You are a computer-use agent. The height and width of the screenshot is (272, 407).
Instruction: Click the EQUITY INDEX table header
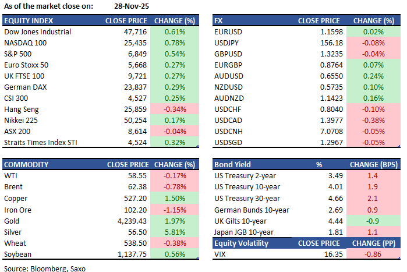click(x=26, y=21)
